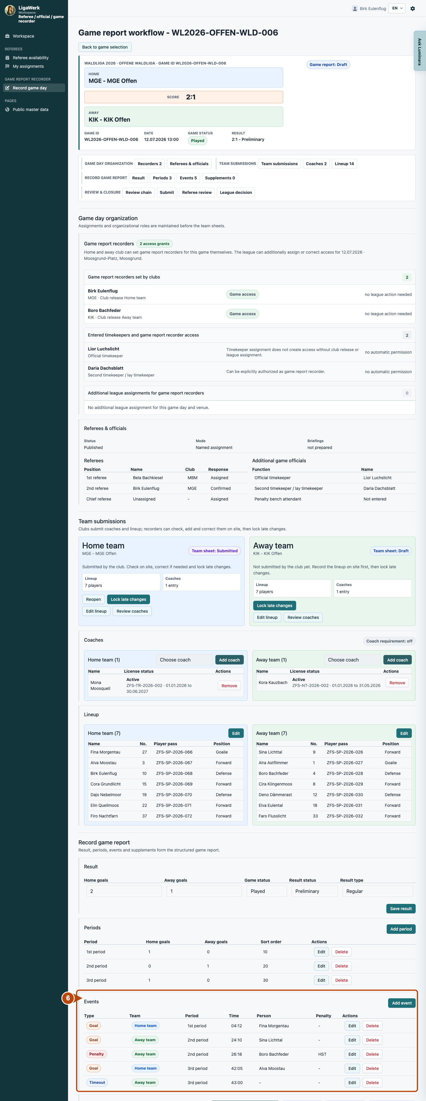Click Save result button
426x1101 pixels.
pyautogui.click(x=401, y=909)
